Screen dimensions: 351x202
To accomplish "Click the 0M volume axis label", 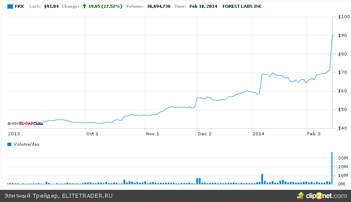I will 341,184.
